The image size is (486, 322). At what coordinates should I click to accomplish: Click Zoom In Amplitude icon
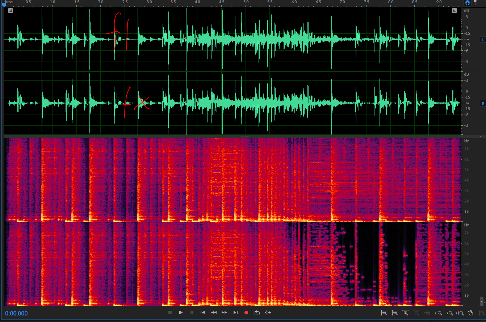pyautogui.click(x=384, y=313)
